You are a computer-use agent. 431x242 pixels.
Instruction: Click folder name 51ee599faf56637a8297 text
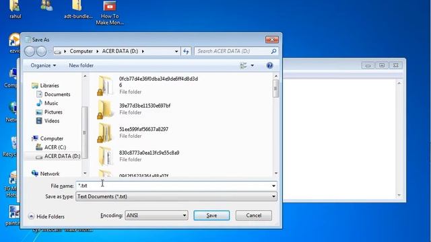tap(143, 129)
